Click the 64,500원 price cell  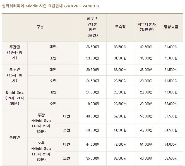pyautogui.click(x=171, y=130)
